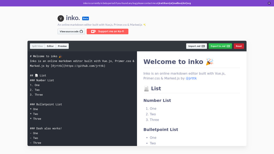Dismiss the beta notice banner
The height and width of the screenshot is (154, 274).
click(x=269, y=3)
